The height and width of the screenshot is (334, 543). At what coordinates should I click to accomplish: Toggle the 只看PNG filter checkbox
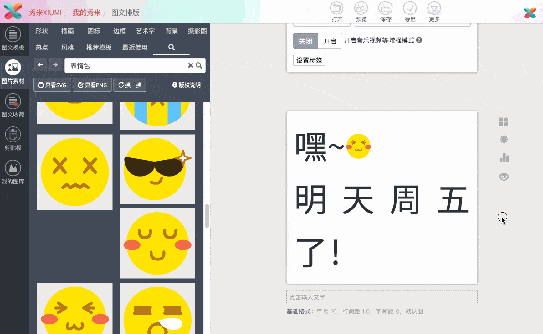(x=93, y=85)
